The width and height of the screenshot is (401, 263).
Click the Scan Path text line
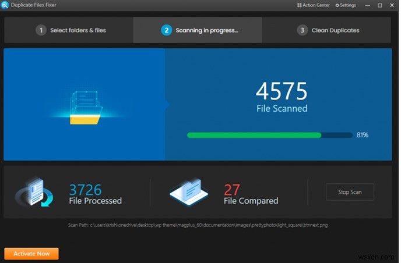pos(198,225)
